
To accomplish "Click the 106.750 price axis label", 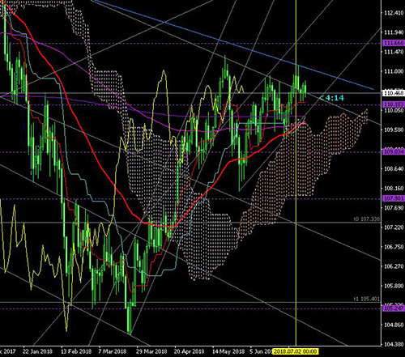I will point(394,247).
